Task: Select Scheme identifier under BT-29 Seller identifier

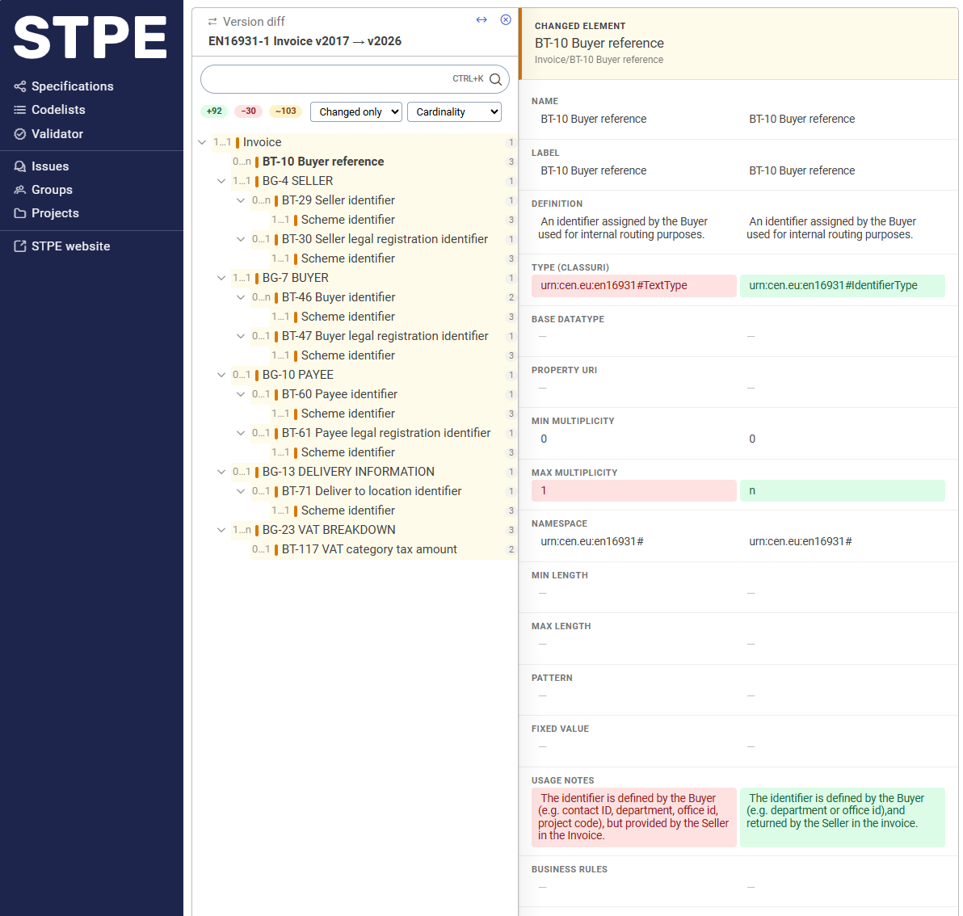Action: [x=393, y=220]
